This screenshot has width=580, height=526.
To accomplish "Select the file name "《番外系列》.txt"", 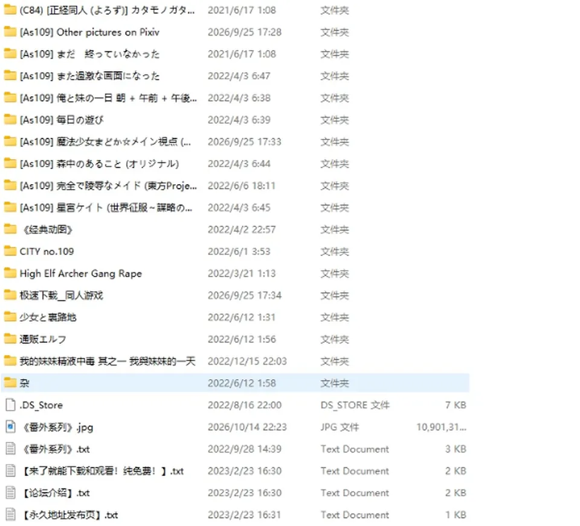I will point(56,449).
